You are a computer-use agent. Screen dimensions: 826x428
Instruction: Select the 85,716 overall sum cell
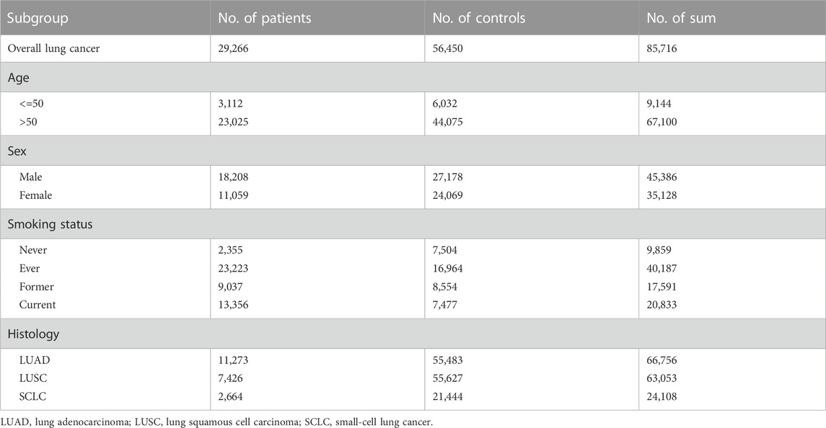point(662,48)
